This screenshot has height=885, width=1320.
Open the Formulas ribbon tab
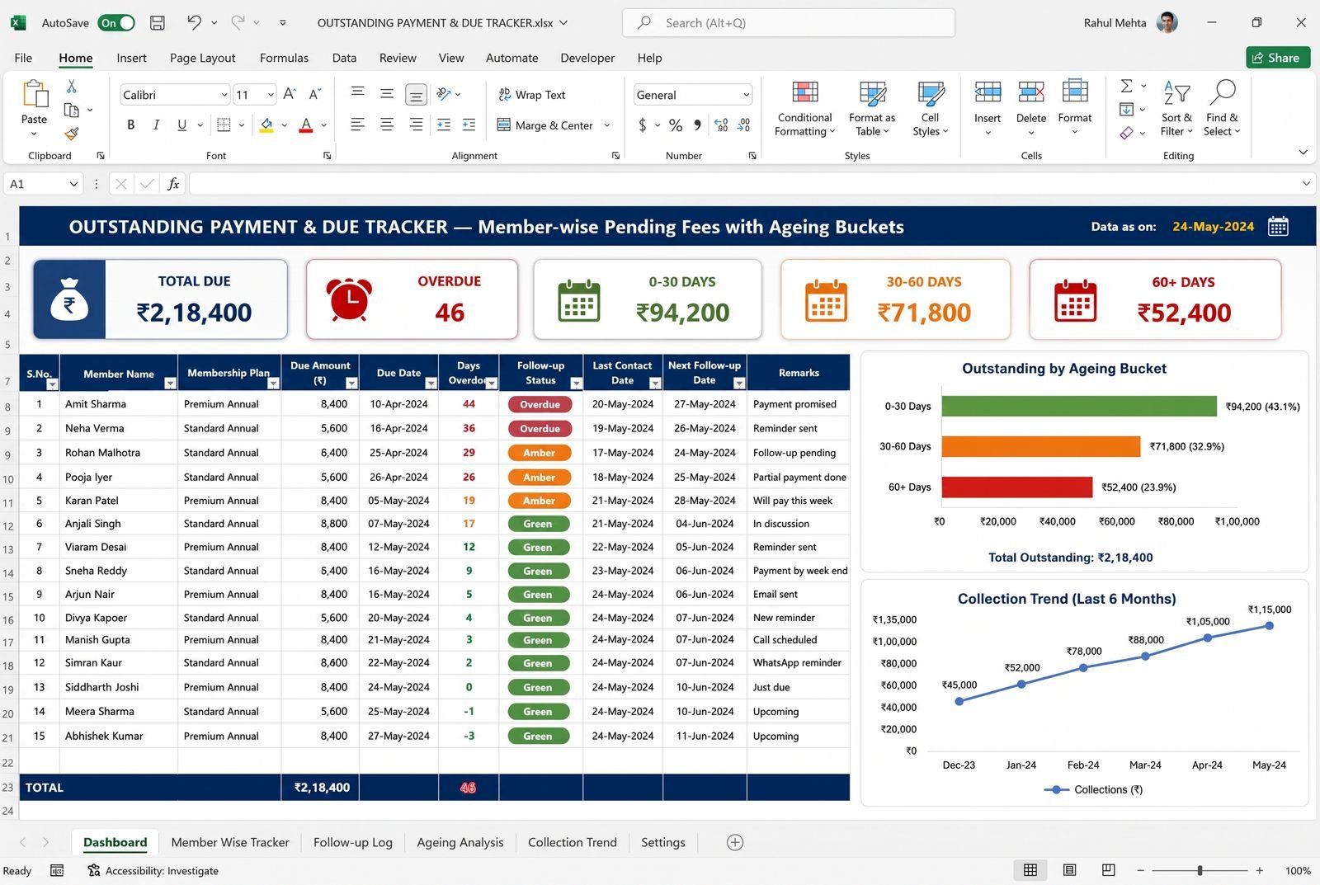coord(284,58)
